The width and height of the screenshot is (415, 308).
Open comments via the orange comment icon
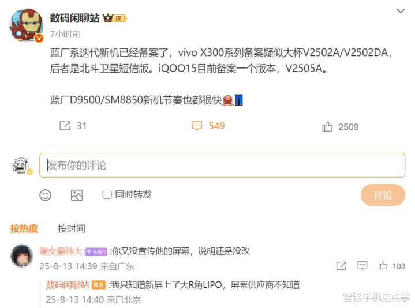tap(197, 126)
